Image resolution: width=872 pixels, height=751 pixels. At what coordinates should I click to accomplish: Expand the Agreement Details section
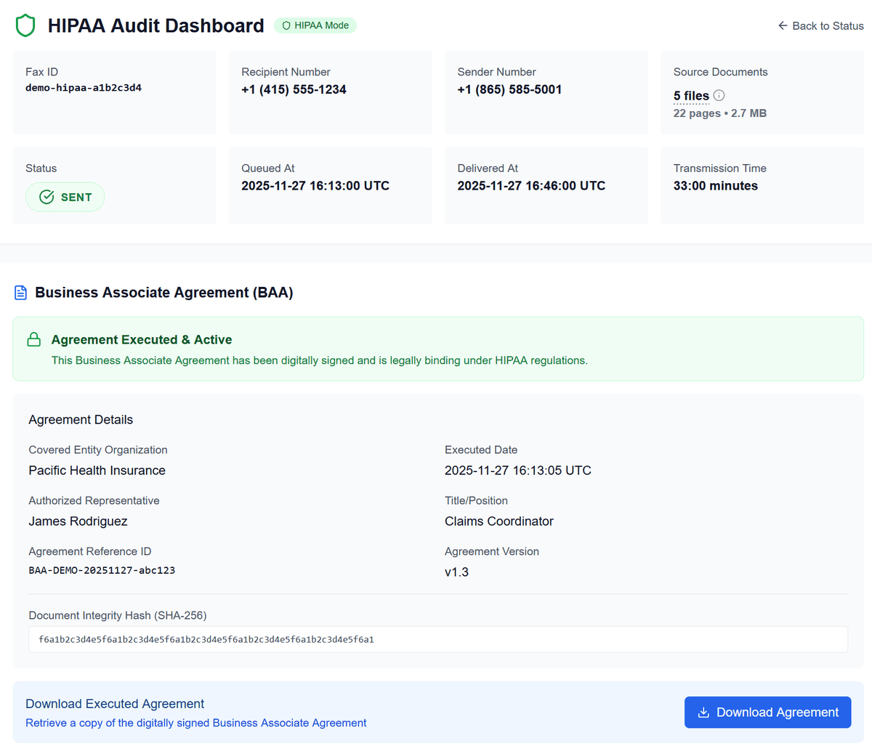(x=81, y=419)
